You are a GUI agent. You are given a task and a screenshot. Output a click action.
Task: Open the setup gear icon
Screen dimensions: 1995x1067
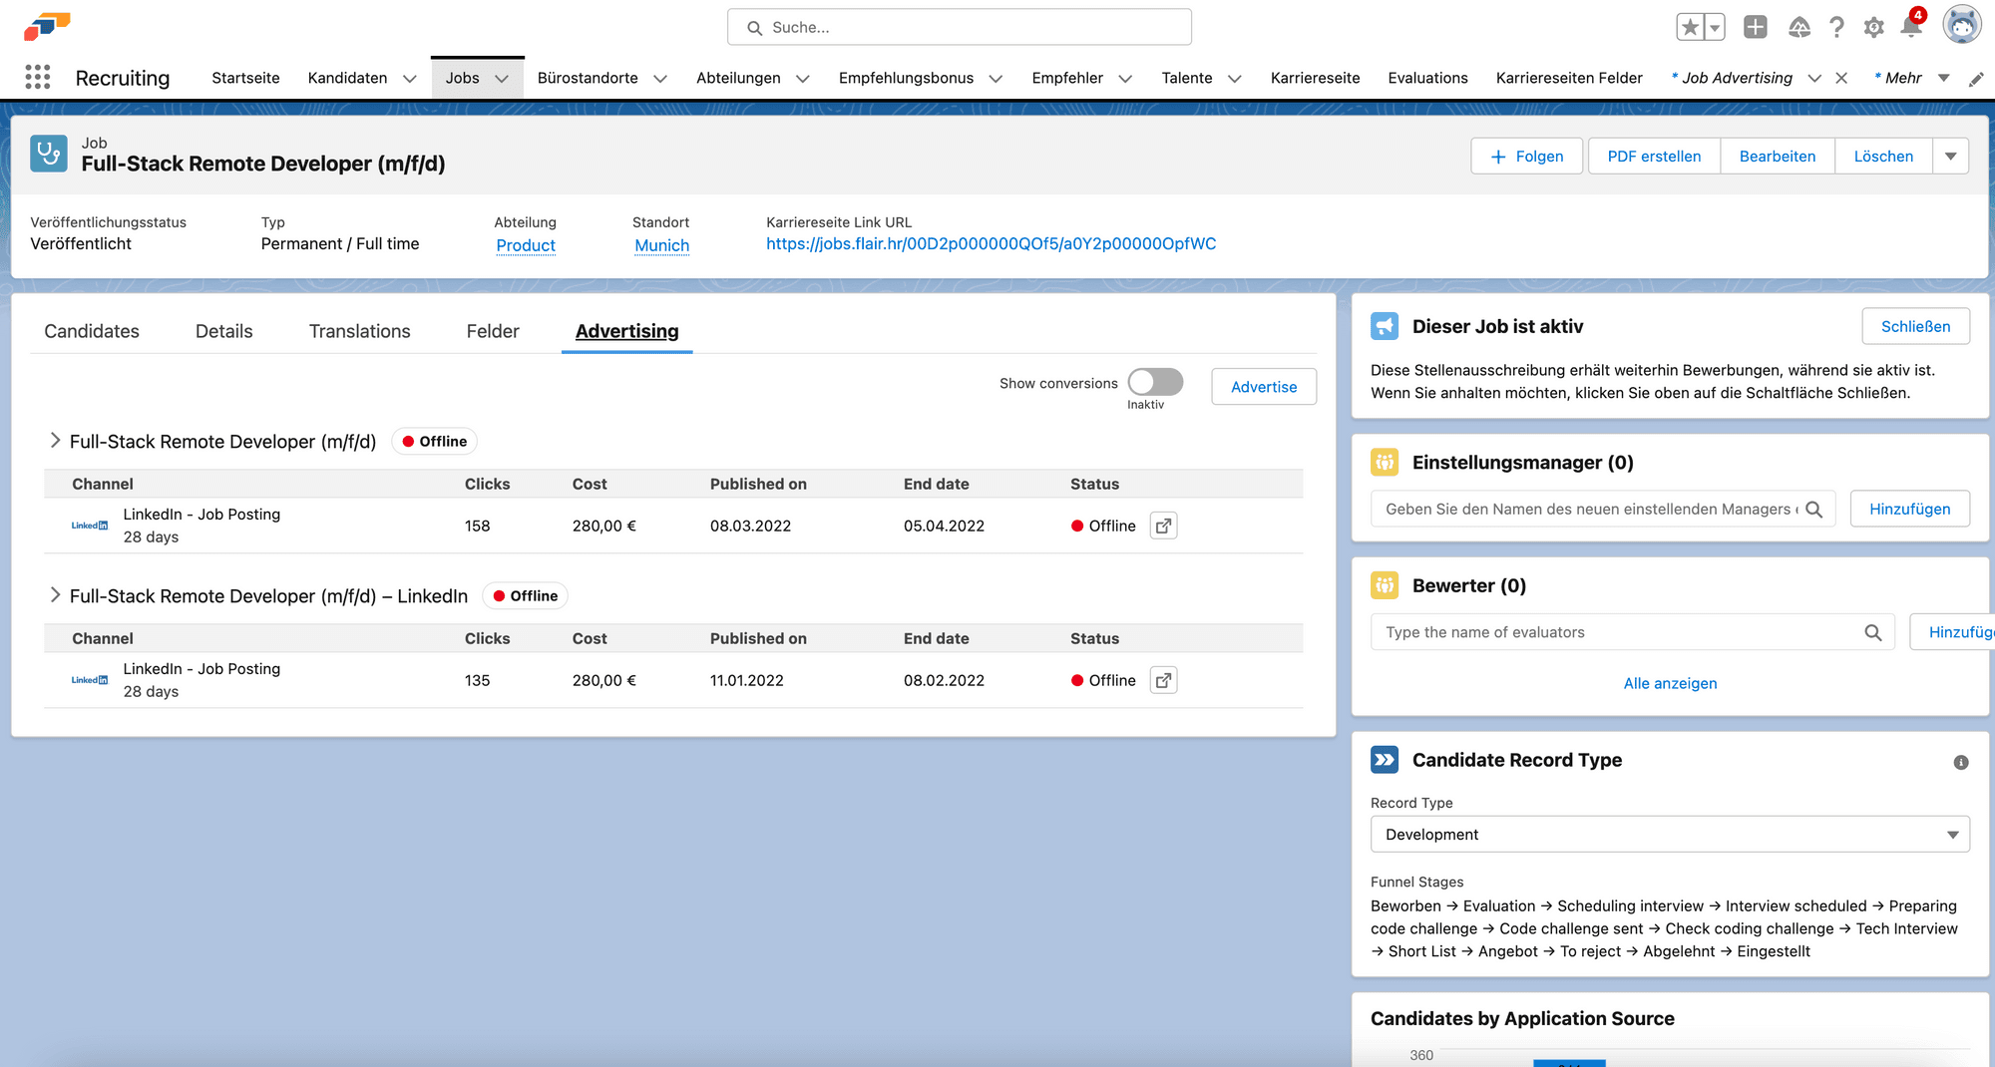tap(1874, 27)
